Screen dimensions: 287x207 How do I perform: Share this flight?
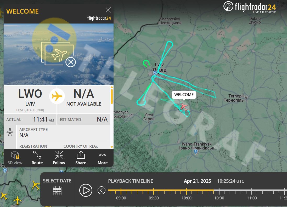click(x=81, y=158)
